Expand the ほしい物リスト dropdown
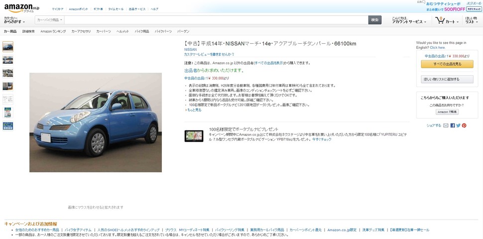Viewport: 483px width, 239px height. pos(471,20)
